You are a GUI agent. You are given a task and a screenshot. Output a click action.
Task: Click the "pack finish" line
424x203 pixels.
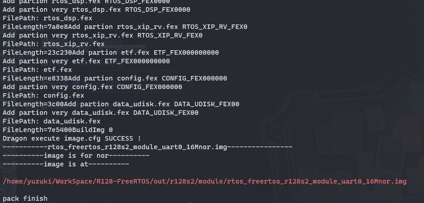(25, 198)
